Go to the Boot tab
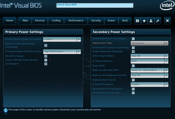The height and width of the screenshot is (119, 175). (x=125, y=21)
